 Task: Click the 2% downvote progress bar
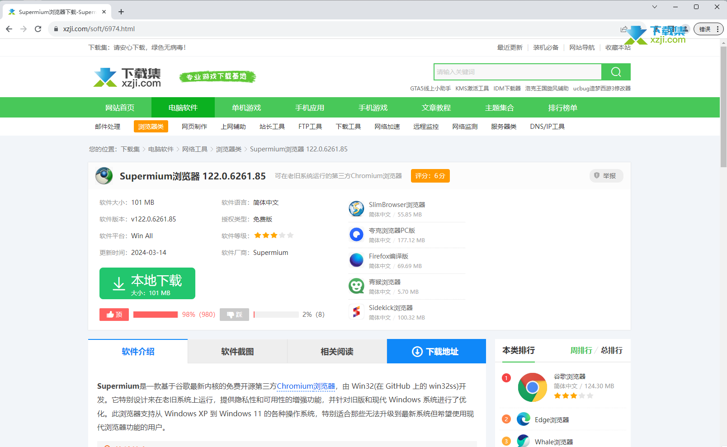coord(276,315)
